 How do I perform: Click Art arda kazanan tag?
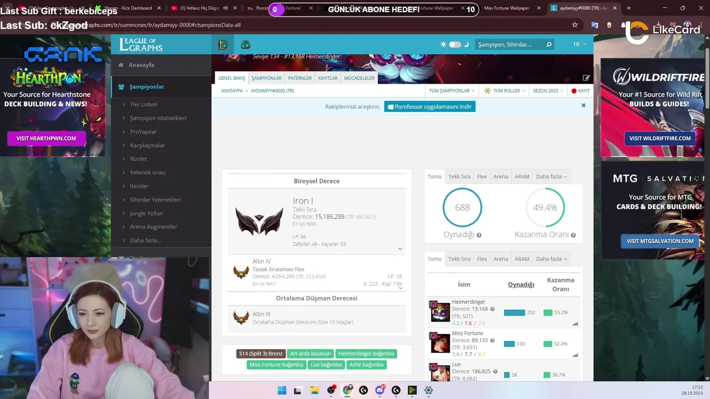click(310, 354)
